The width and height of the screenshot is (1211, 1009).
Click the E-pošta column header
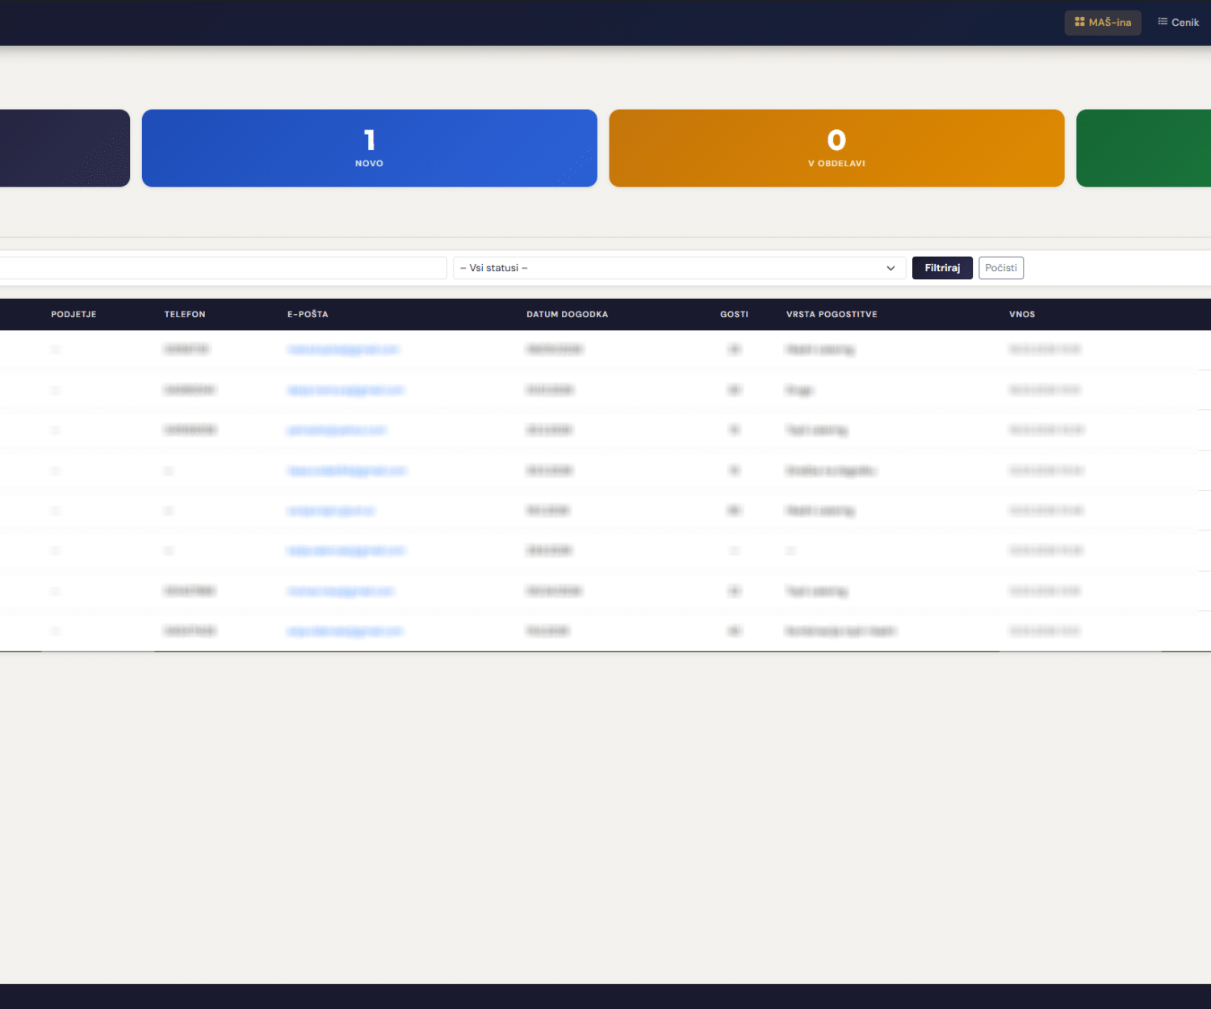[x=308, y=314]
